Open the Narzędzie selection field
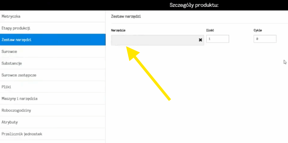This screenshot has width=288, height=143. click(154, 40)
